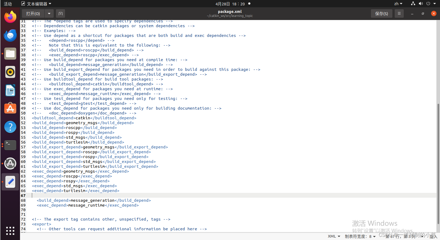
Task: Close the package.xml editor window
Action: [434, 13]
